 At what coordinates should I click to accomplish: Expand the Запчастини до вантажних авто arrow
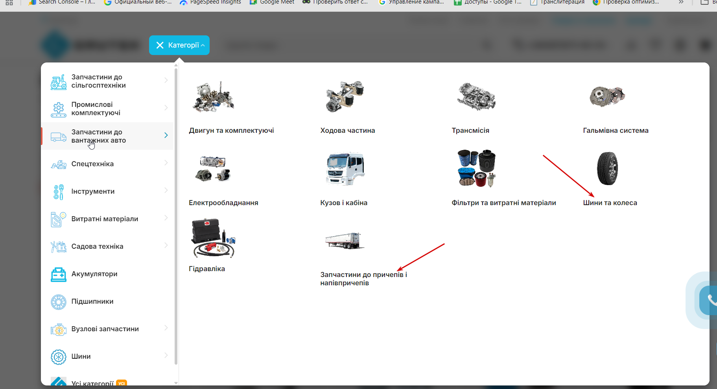pyautogui.click(x=166, y=136)
